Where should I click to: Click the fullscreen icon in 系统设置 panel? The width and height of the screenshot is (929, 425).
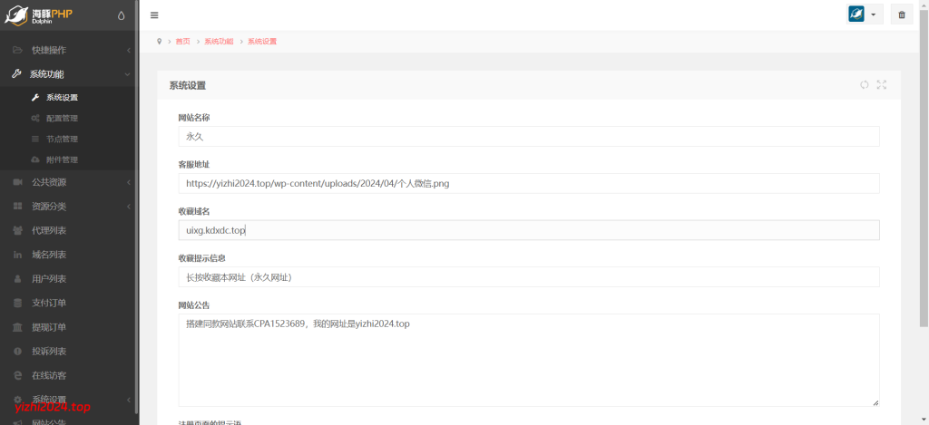[x=882, y=85]
